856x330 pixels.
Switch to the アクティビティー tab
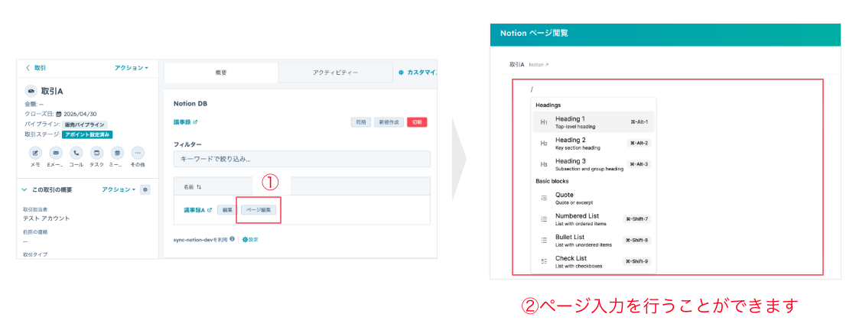coord(335,73)
